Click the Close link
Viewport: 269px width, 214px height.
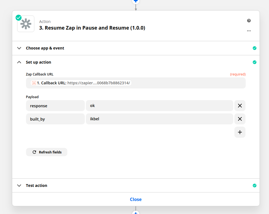pyautogui.click(x=136, y=199)
